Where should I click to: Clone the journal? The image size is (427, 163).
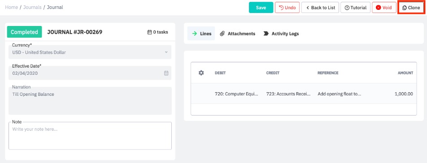point(411,8)
